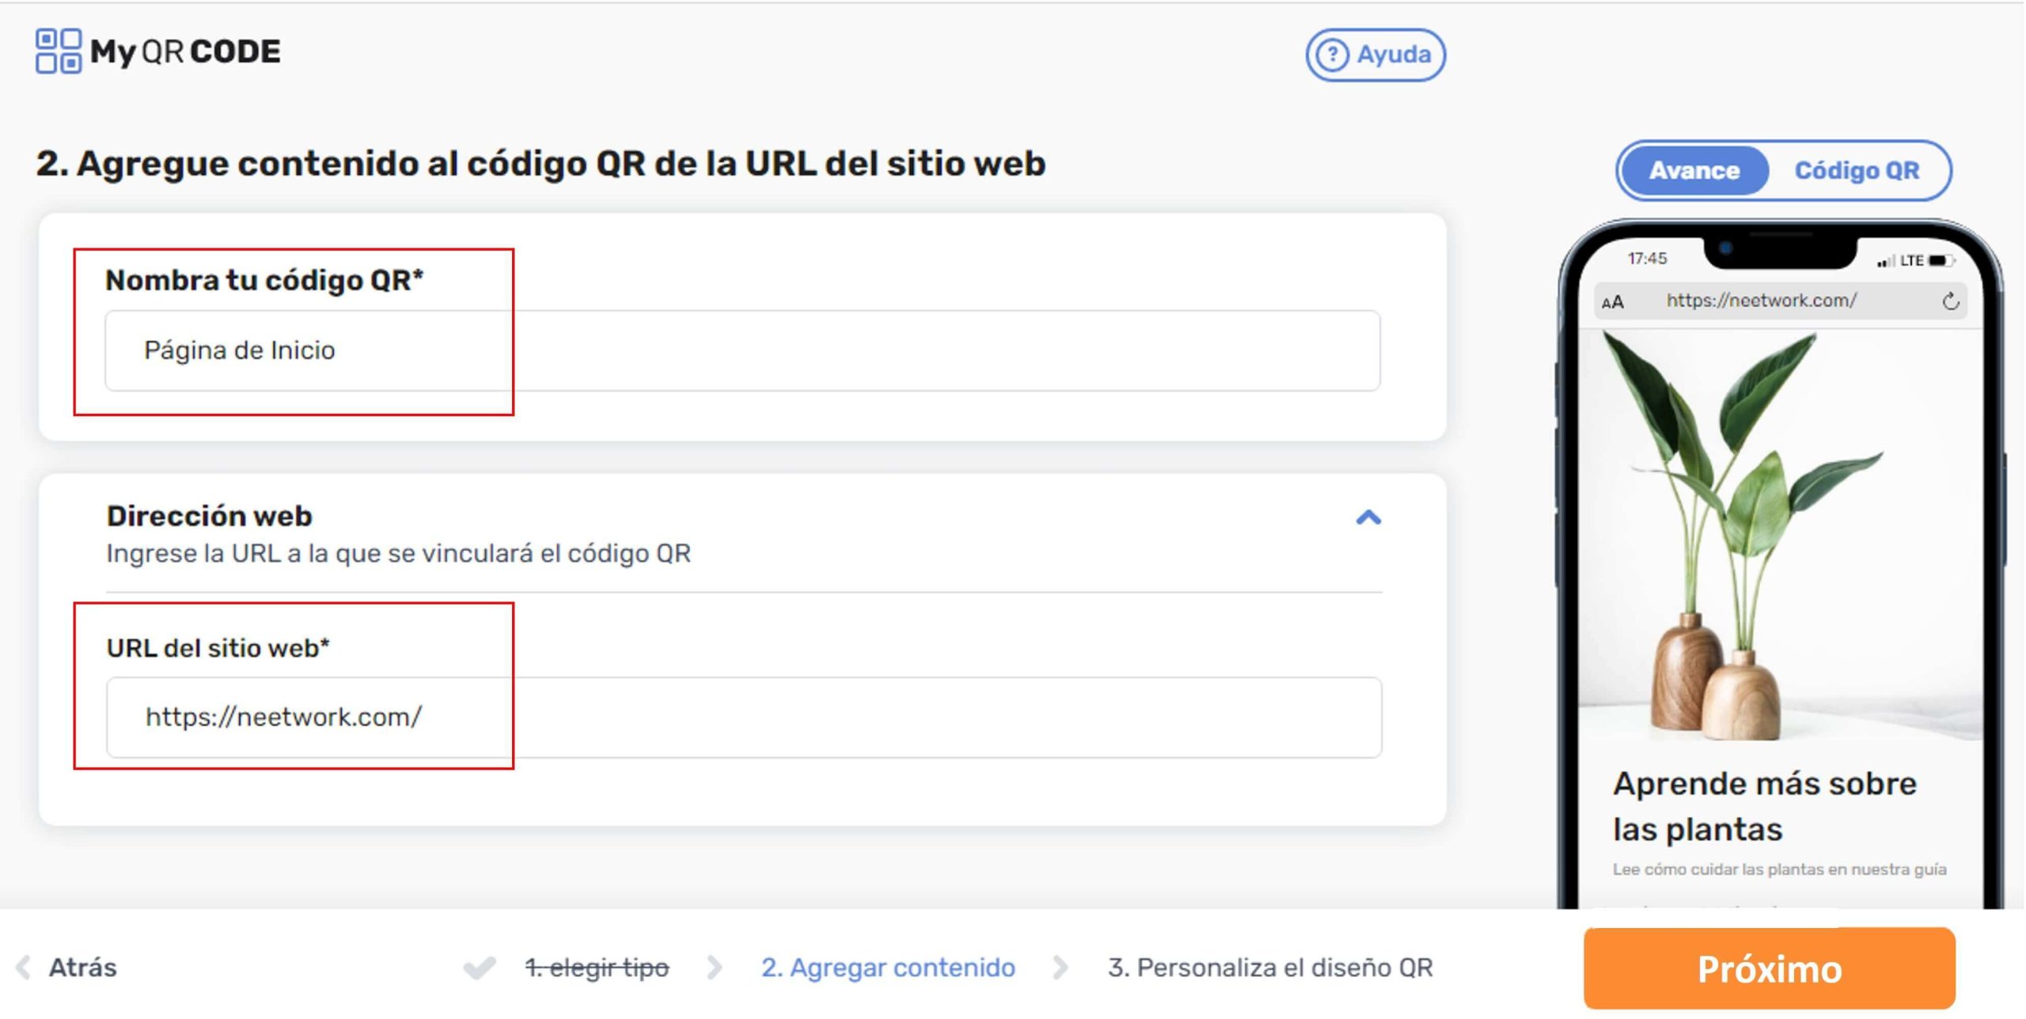Click the AA text size icon in preview

coord(1613,301)
